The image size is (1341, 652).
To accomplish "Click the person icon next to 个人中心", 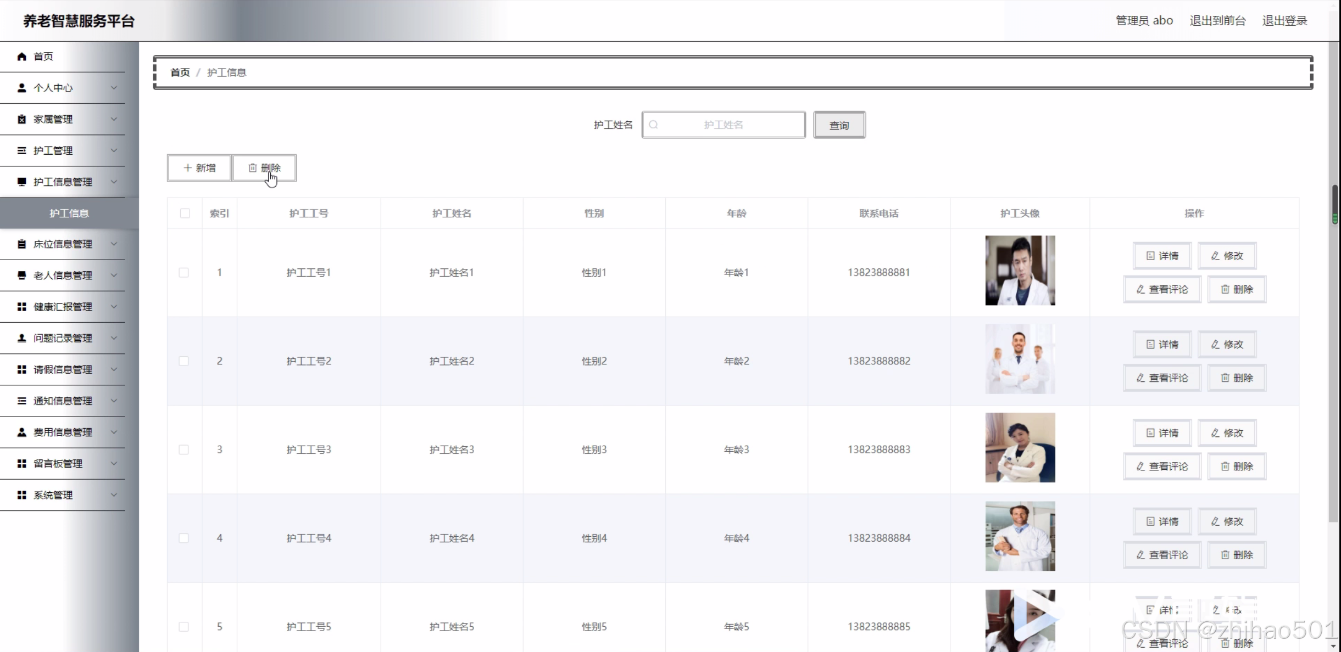I will pyautogui.click(x=21, y=88).
